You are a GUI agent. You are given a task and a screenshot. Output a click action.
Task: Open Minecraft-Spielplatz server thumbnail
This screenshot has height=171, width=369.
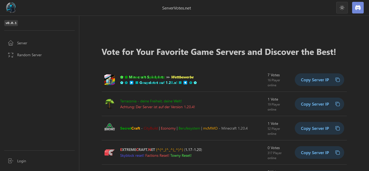pos(109,80)
